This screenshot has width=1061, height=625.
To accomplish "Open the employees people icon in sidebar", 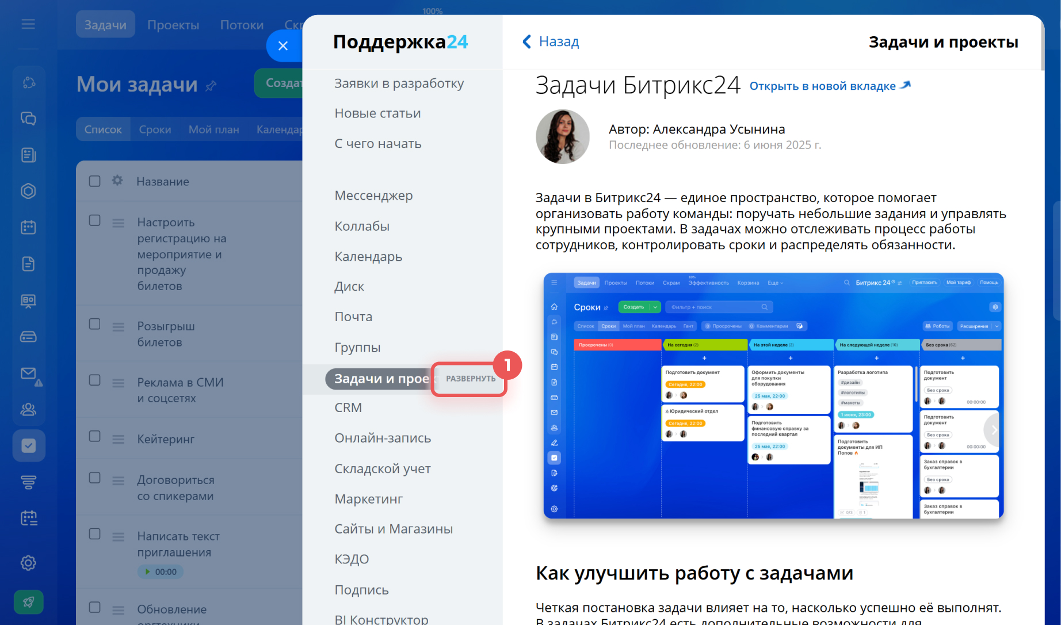I will pos(28,409).
